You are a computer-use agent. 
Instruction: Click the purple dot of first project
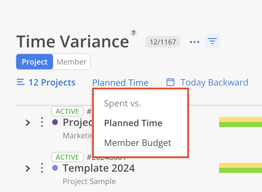pos(55,122)
